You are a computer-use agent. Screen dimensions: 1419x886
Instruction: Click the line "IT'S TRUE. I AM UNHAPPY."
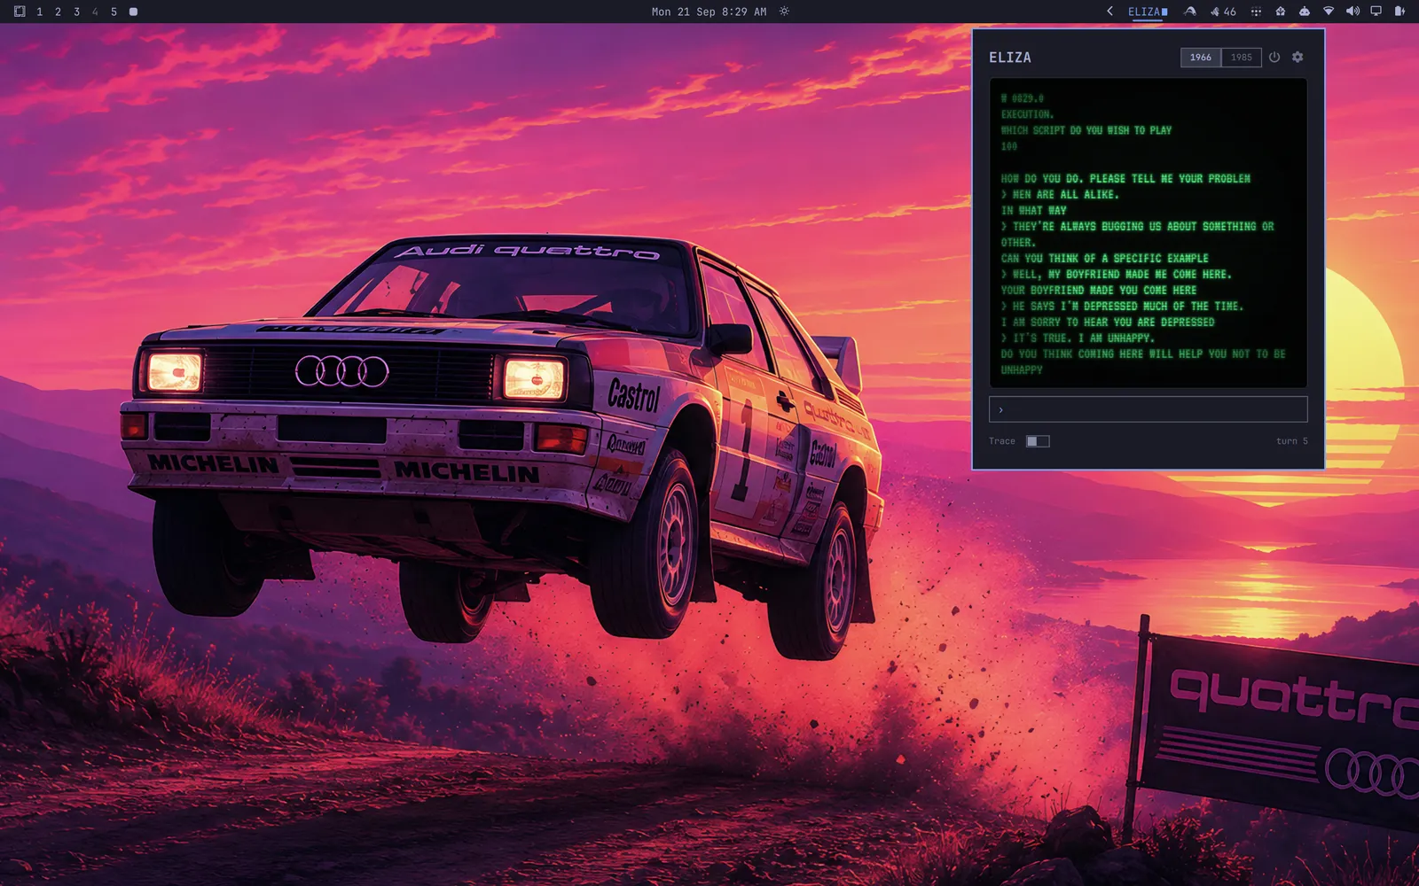click(1083, 338)
